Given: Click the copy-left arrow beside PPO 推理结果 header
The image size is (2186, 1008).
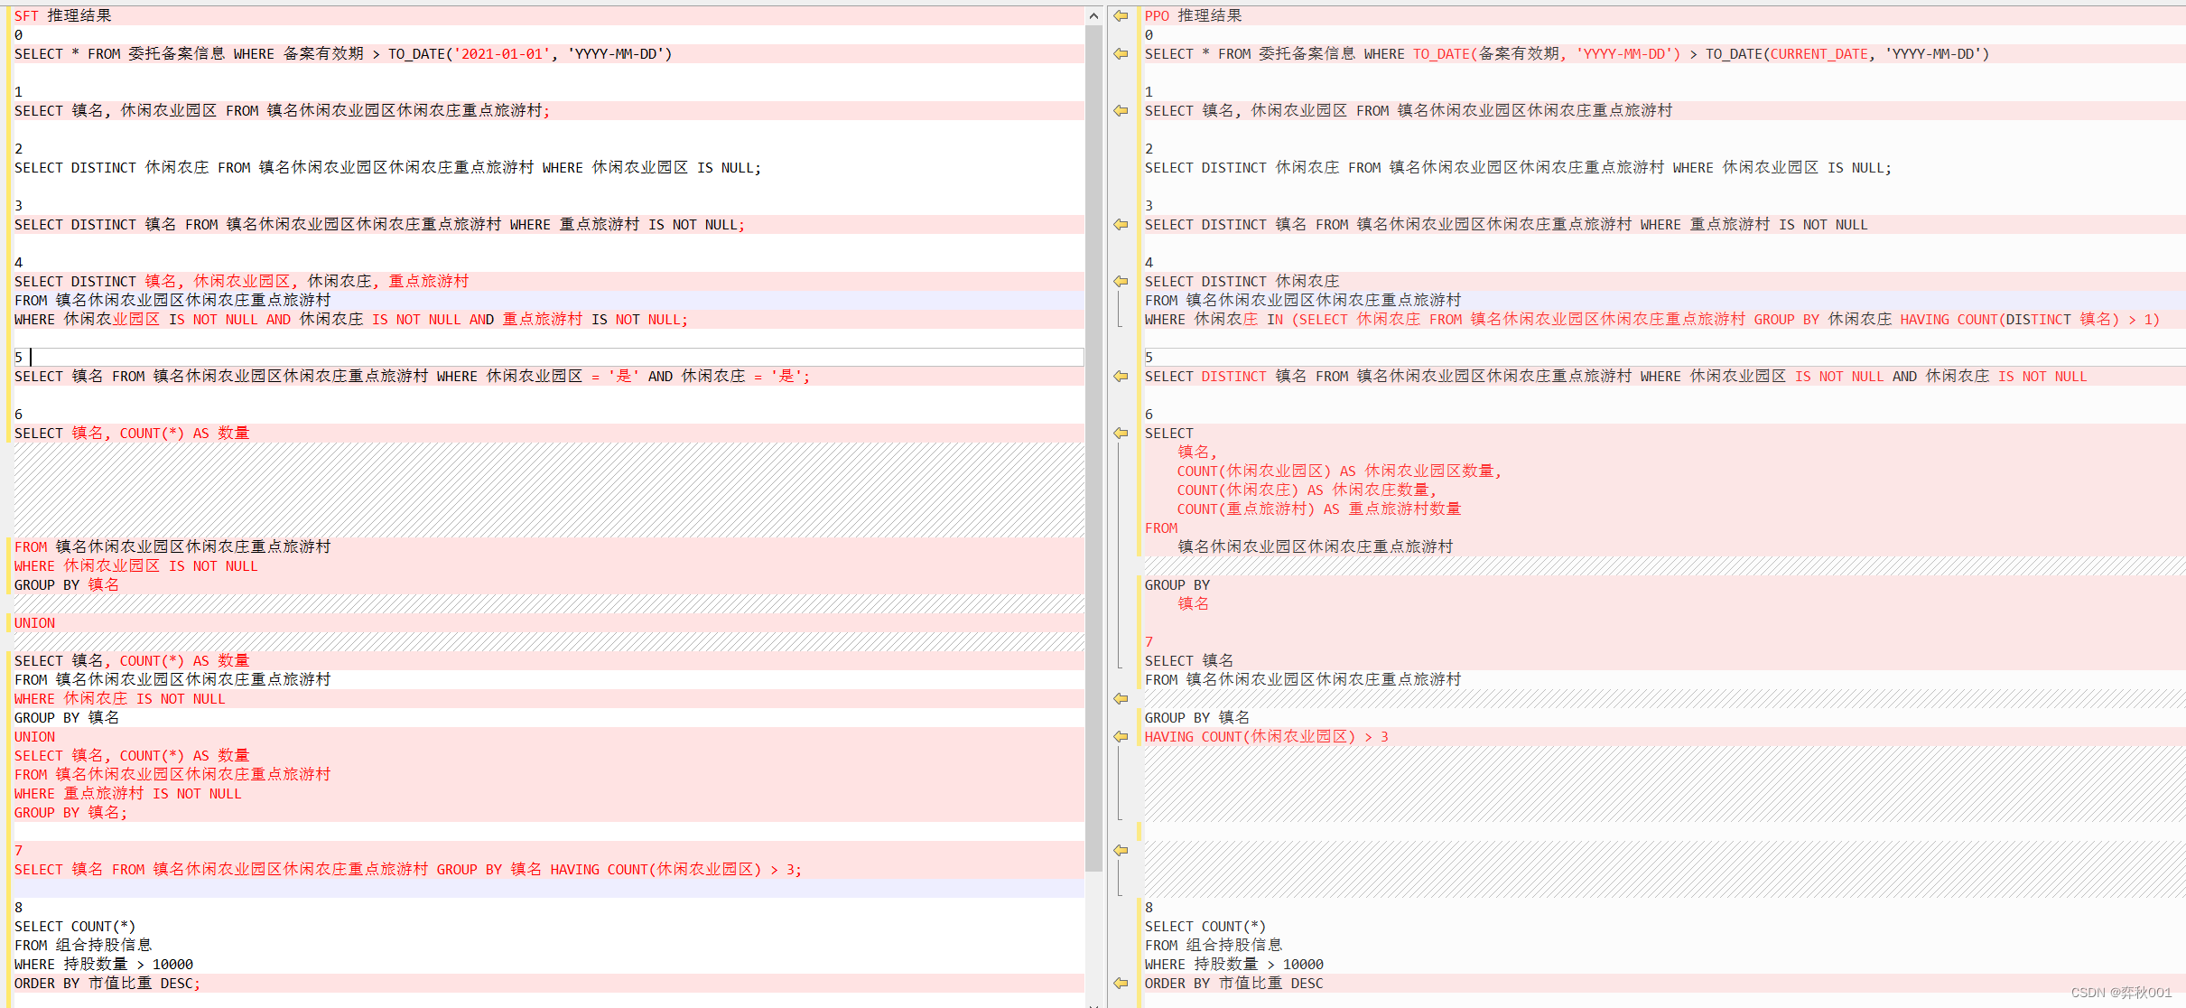Looking at the screenshot, I should [x=1121, y=15].
